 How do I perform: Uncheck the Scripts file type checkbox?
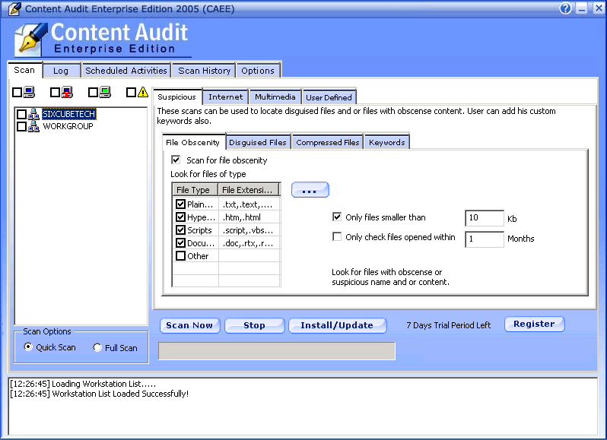(x=180, y=229)
